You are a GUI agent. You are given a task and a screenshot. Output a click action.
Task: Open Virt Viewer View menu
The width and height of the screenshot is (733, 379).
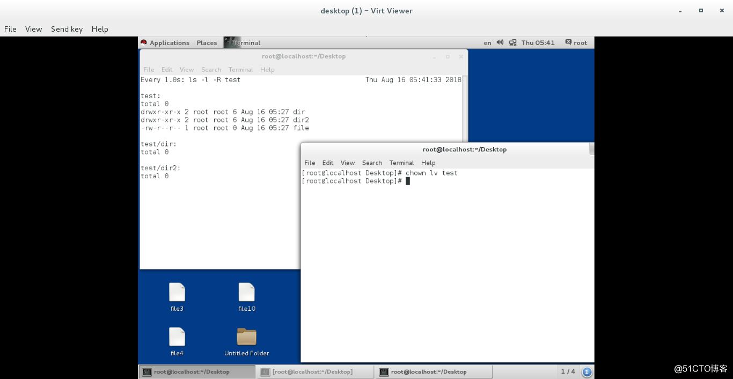click(x=33, y=29)
